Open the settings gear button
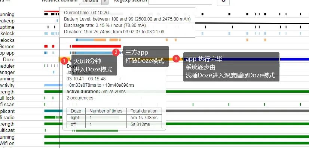This screenshot has width=309, height=148. point(223,1)
